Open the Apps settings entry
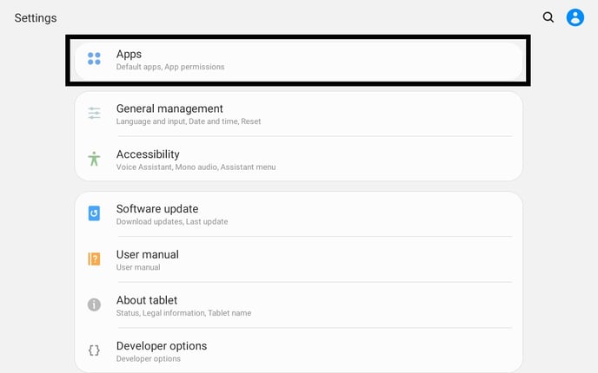The width and height of the screenshot is (598, 373). click(298, 60)
